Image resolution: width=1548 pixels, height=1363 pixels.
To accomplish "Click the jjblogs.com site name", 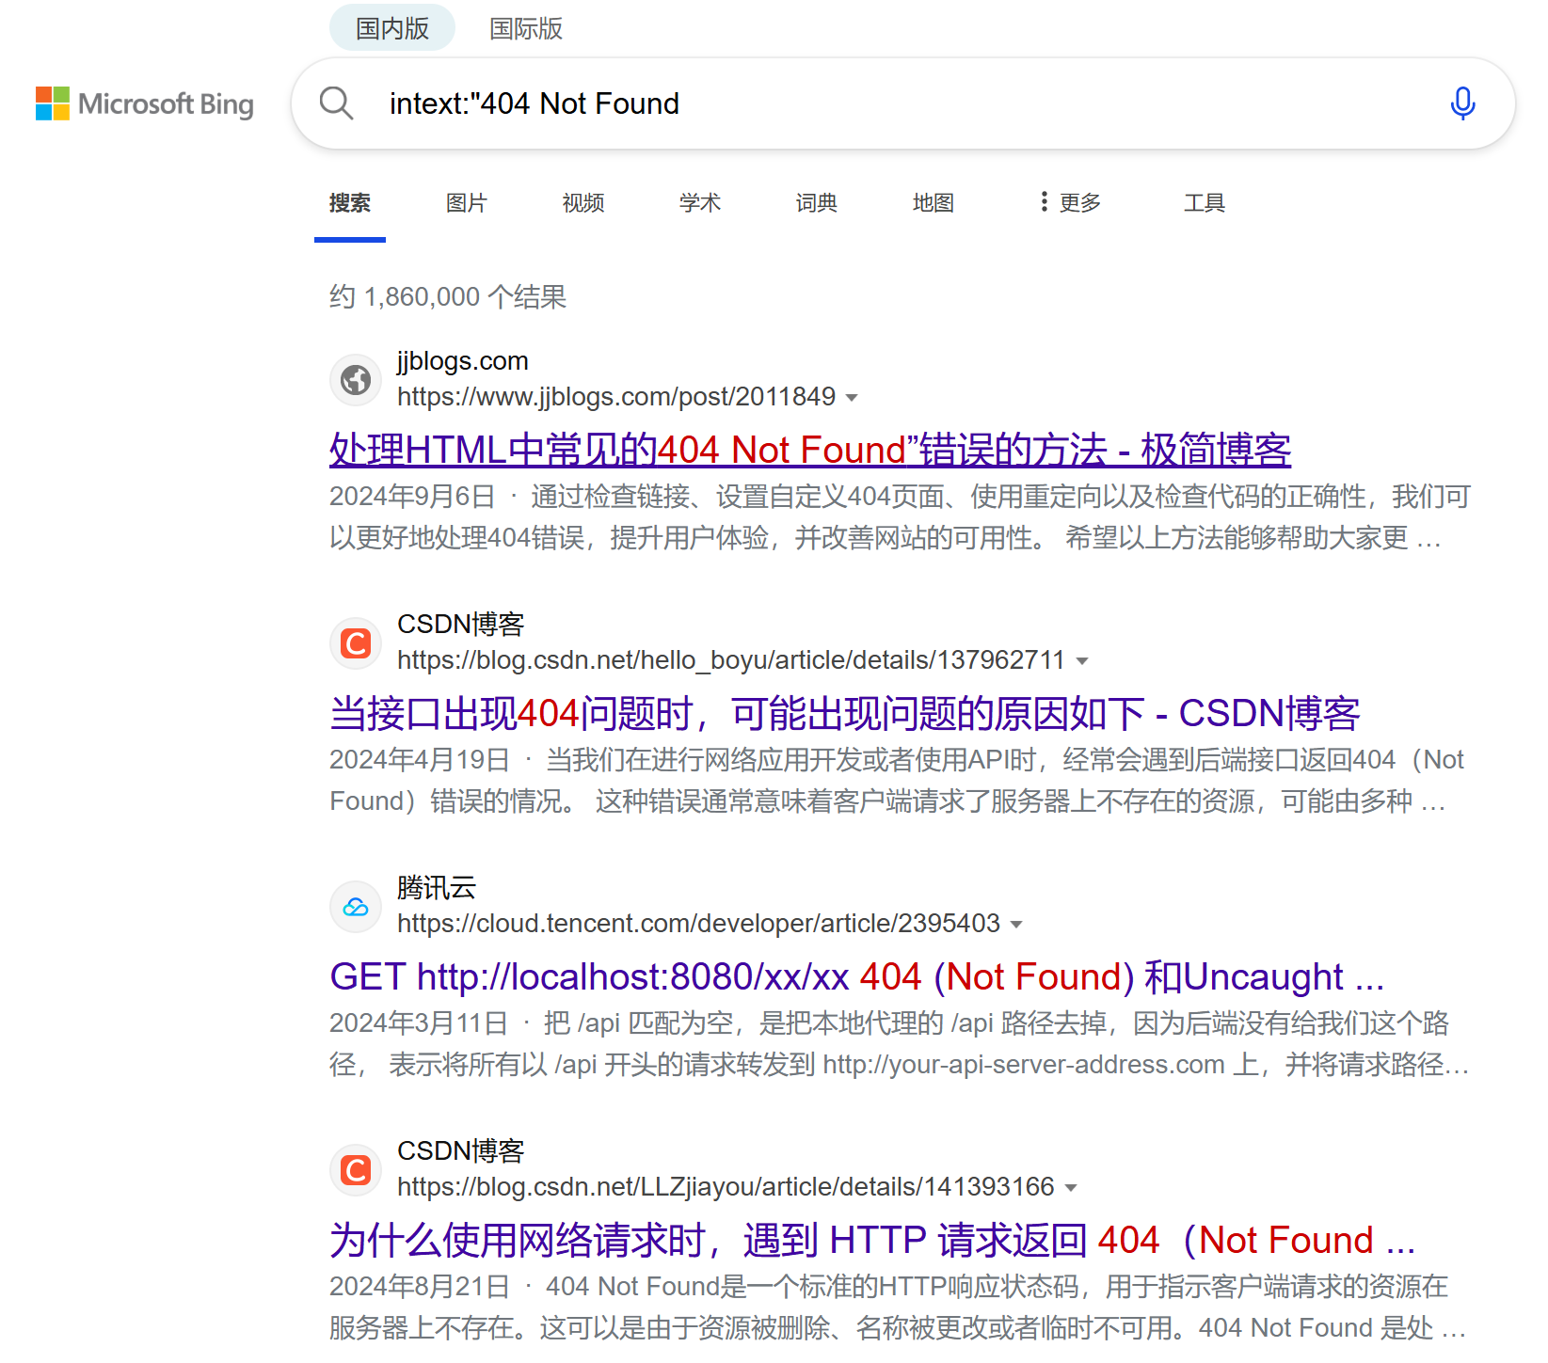I will (463, 361).
